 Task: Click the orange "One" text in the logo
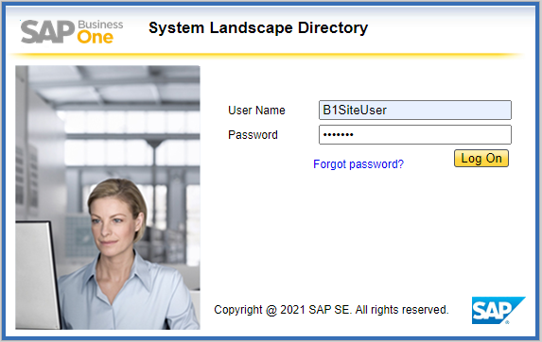coord(96,38)
